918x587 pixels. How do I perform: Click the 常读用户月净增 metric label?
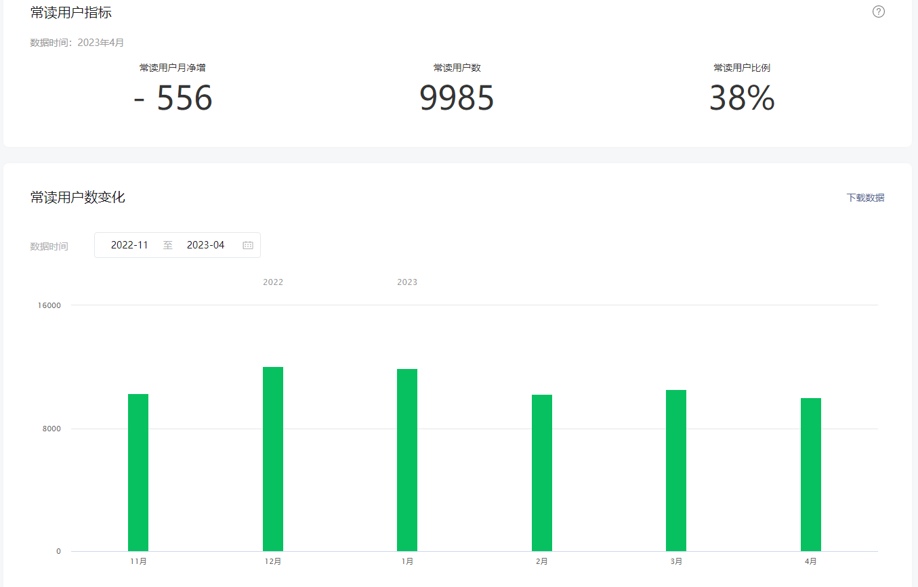[x=173, y=68]
